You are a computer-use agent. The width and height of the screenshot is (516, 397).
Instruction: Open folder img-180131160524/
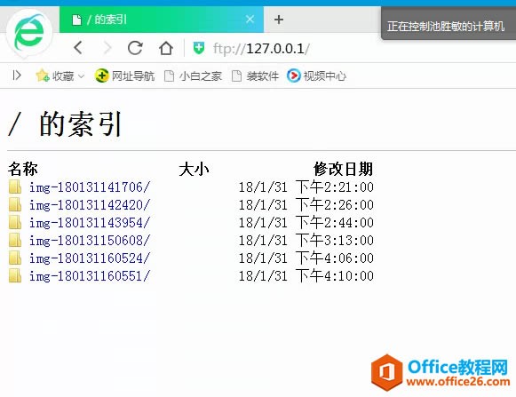coord(90,258)
